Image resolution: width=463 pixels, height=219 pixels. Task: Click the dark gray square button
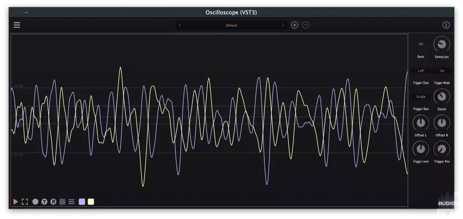(62, 201)
